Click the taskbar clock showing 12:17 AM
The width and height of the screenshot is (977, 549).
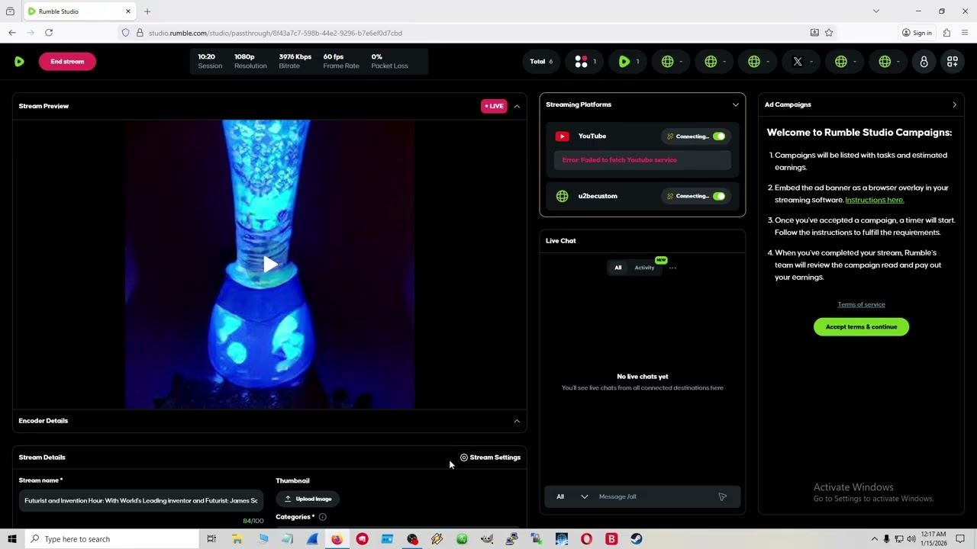click(933, 539)
